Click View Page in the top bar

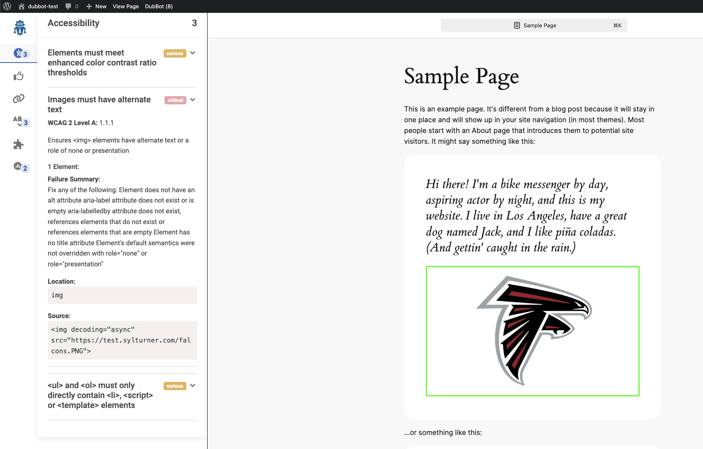pyautogui.click(x=126, y=6)
